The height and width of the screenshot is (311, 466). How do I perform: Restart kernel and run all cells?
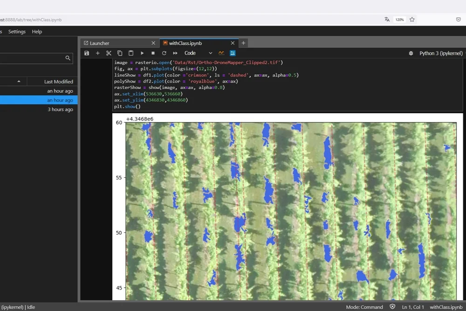pyautogui.click(x=175, y=53)
